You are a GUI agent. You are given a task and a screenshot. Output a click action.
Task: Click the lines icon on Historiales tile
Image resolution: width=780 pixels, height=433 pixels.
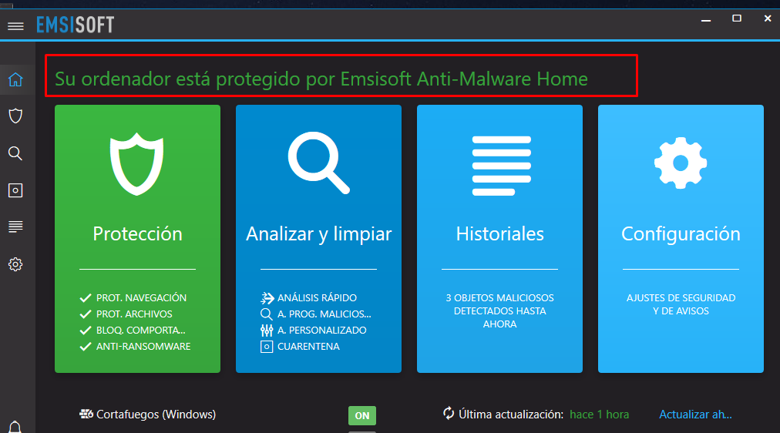[x=501, y=166]
